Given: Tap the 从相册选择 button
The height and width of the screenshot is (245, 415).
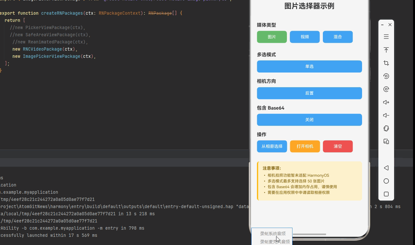Looking at the screenshot, I should pos(272,146).
